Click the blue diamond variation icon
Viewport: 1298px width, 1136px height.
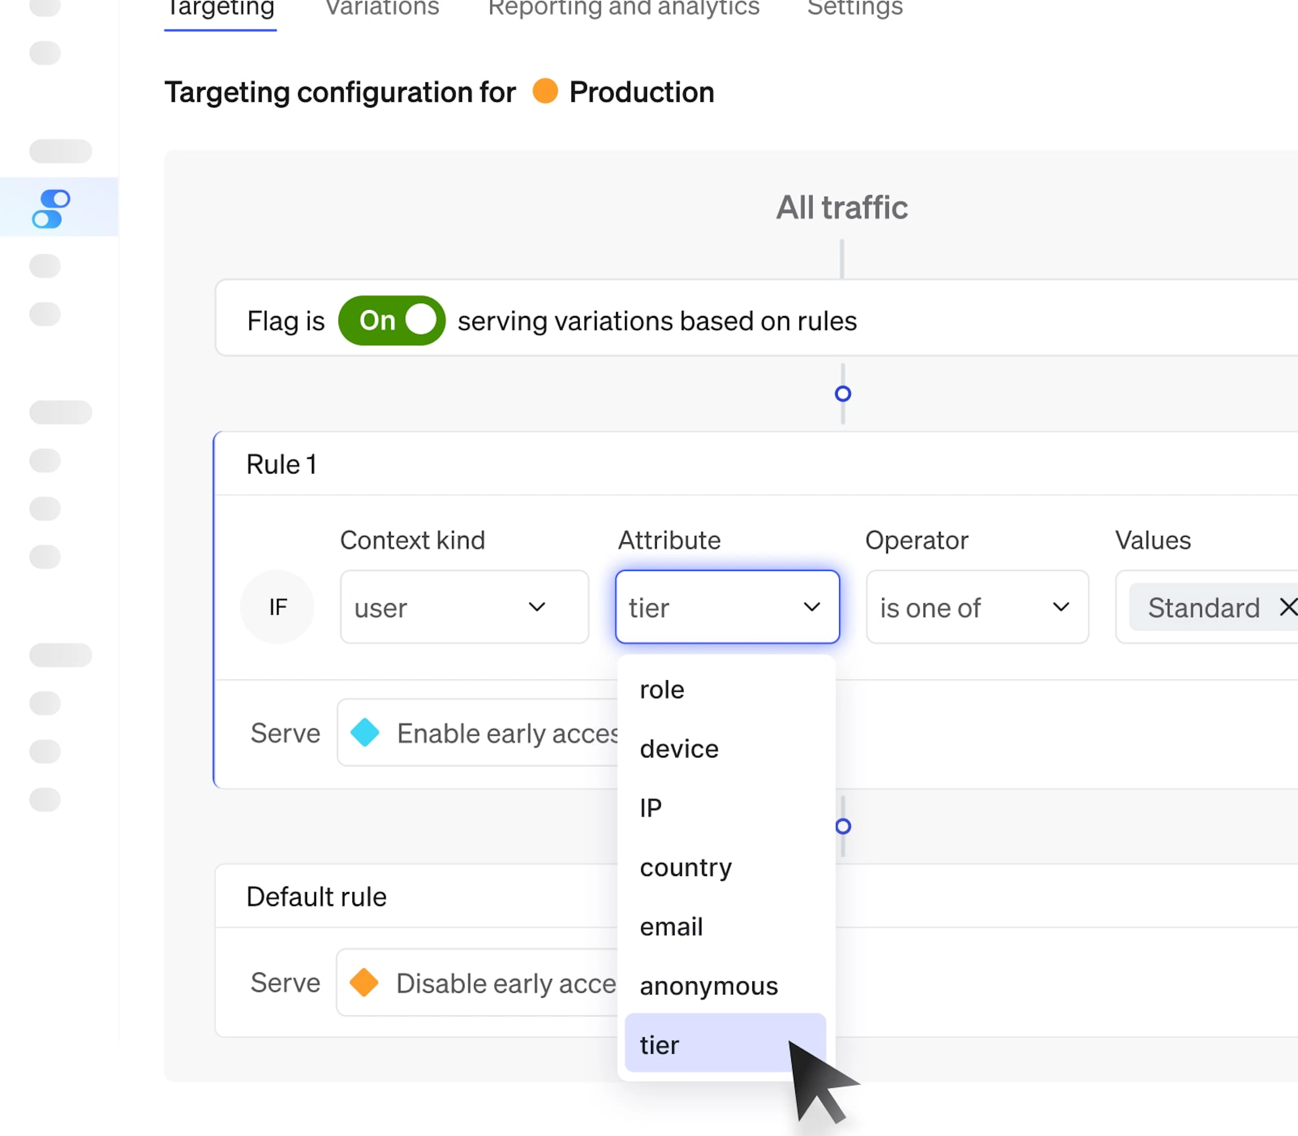click(x=365, y=733)
